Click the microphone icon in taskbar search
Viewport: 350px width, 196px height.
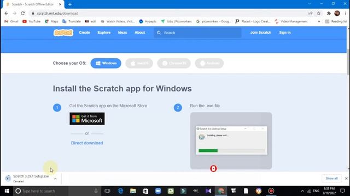pos(96,191)
